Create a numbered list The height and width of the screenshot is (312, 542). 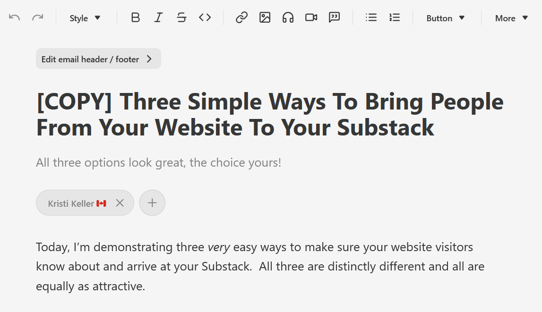(395, 17)
